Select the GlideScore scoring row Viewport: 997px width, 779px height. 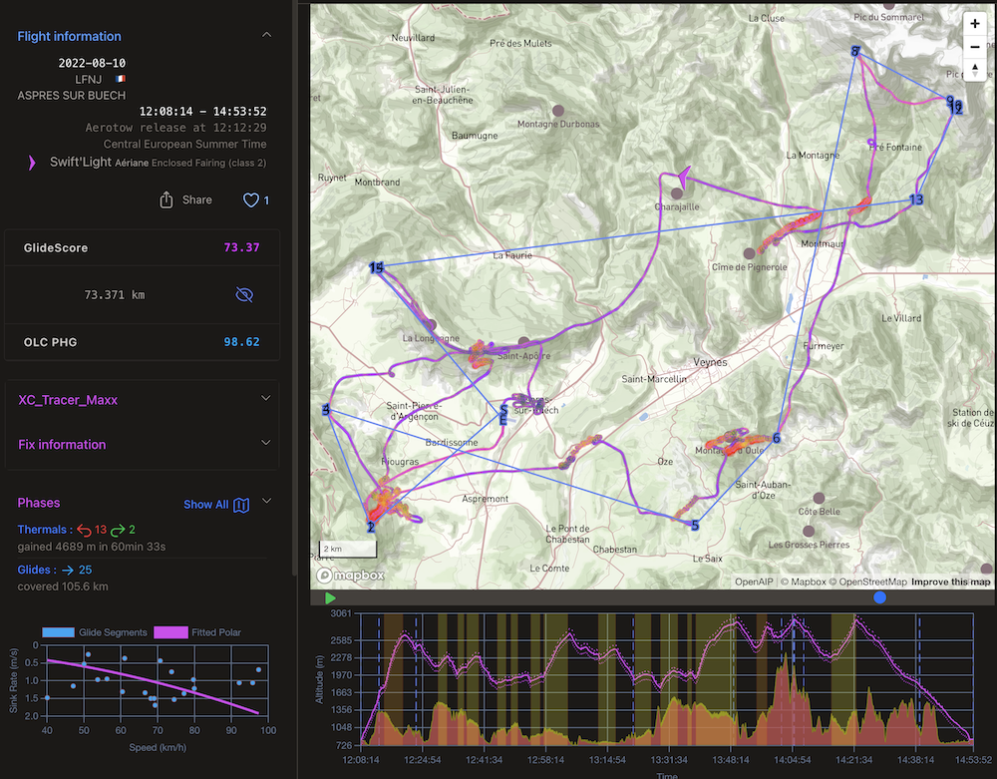(143, 247)
